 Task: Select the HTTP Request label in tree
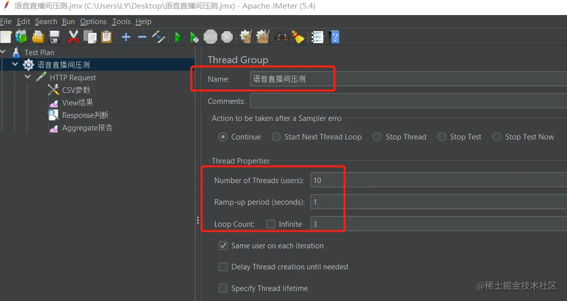[73, 78]
